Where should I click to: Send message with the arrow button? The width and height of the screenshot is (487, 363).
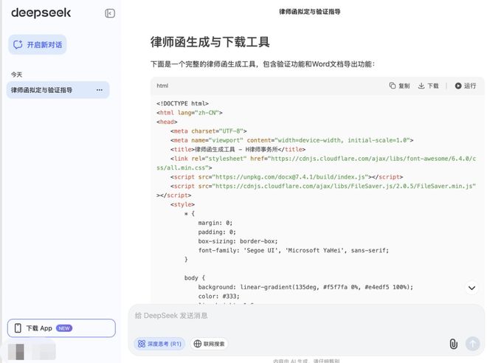click(x=472, y=344)
